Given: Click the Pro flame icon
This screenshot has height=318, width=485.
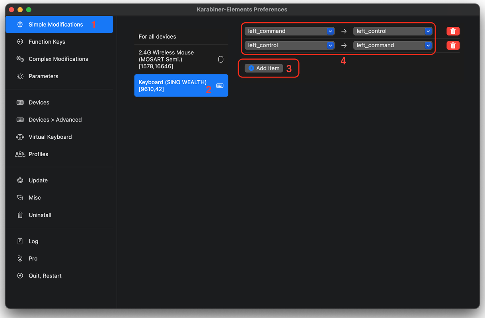Looking at the screenshot, I should (x=20, y=259).
